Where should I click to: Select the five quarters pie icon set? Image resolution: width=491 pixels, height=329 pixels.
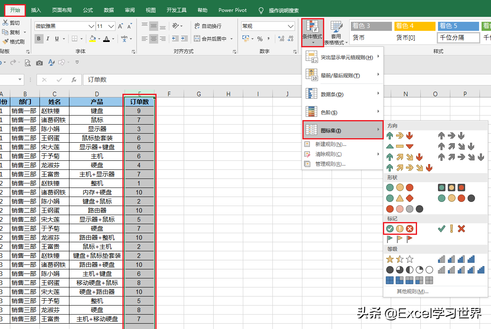pyautogui.click(x=410, y=270)
